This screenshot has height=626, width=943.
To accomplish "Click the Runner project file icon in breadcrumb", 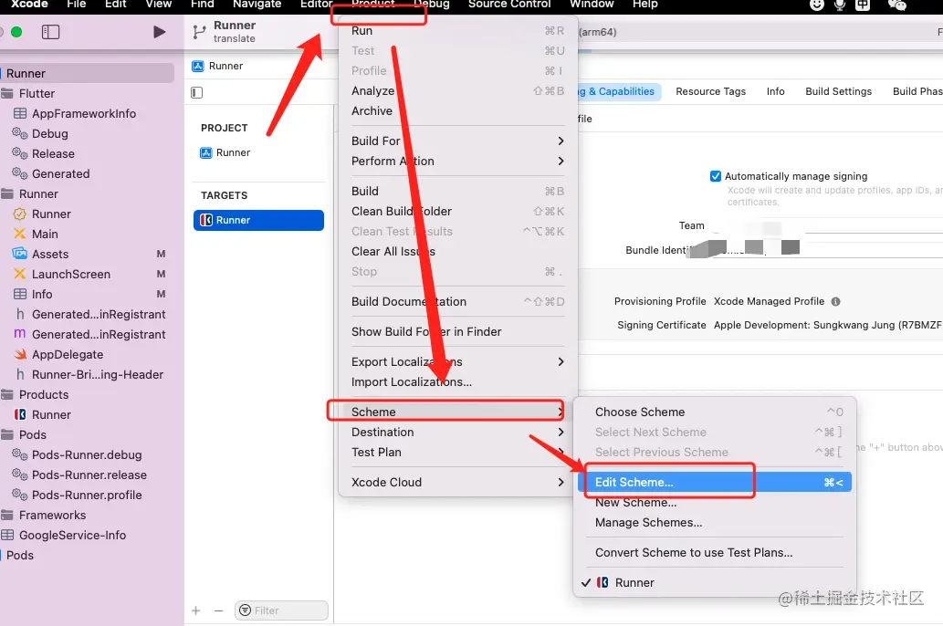I will click(x=197, y=66).
